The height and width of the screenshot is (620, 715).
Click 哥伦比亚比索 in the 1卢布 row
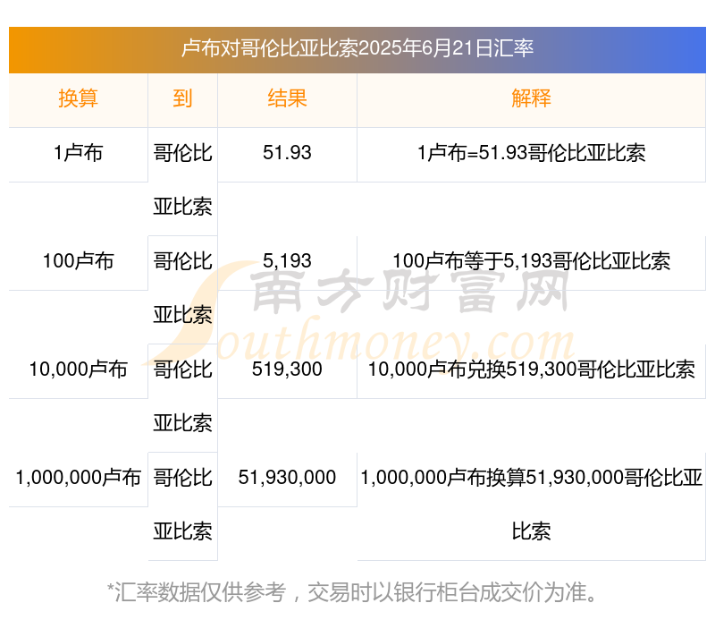(x=182, y=180)
